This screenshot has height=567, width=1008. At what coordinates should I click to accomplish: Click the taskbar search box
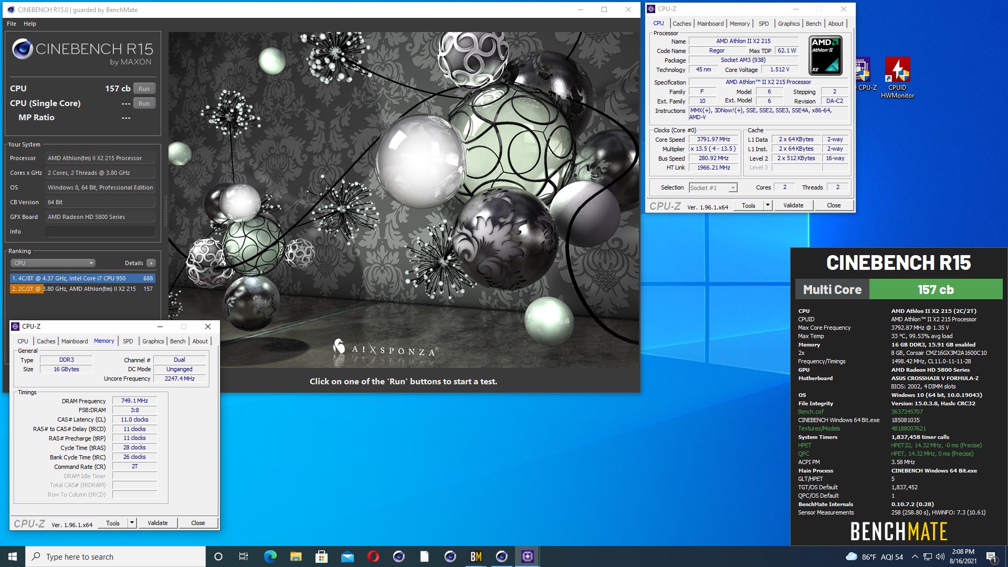(115, 556)
